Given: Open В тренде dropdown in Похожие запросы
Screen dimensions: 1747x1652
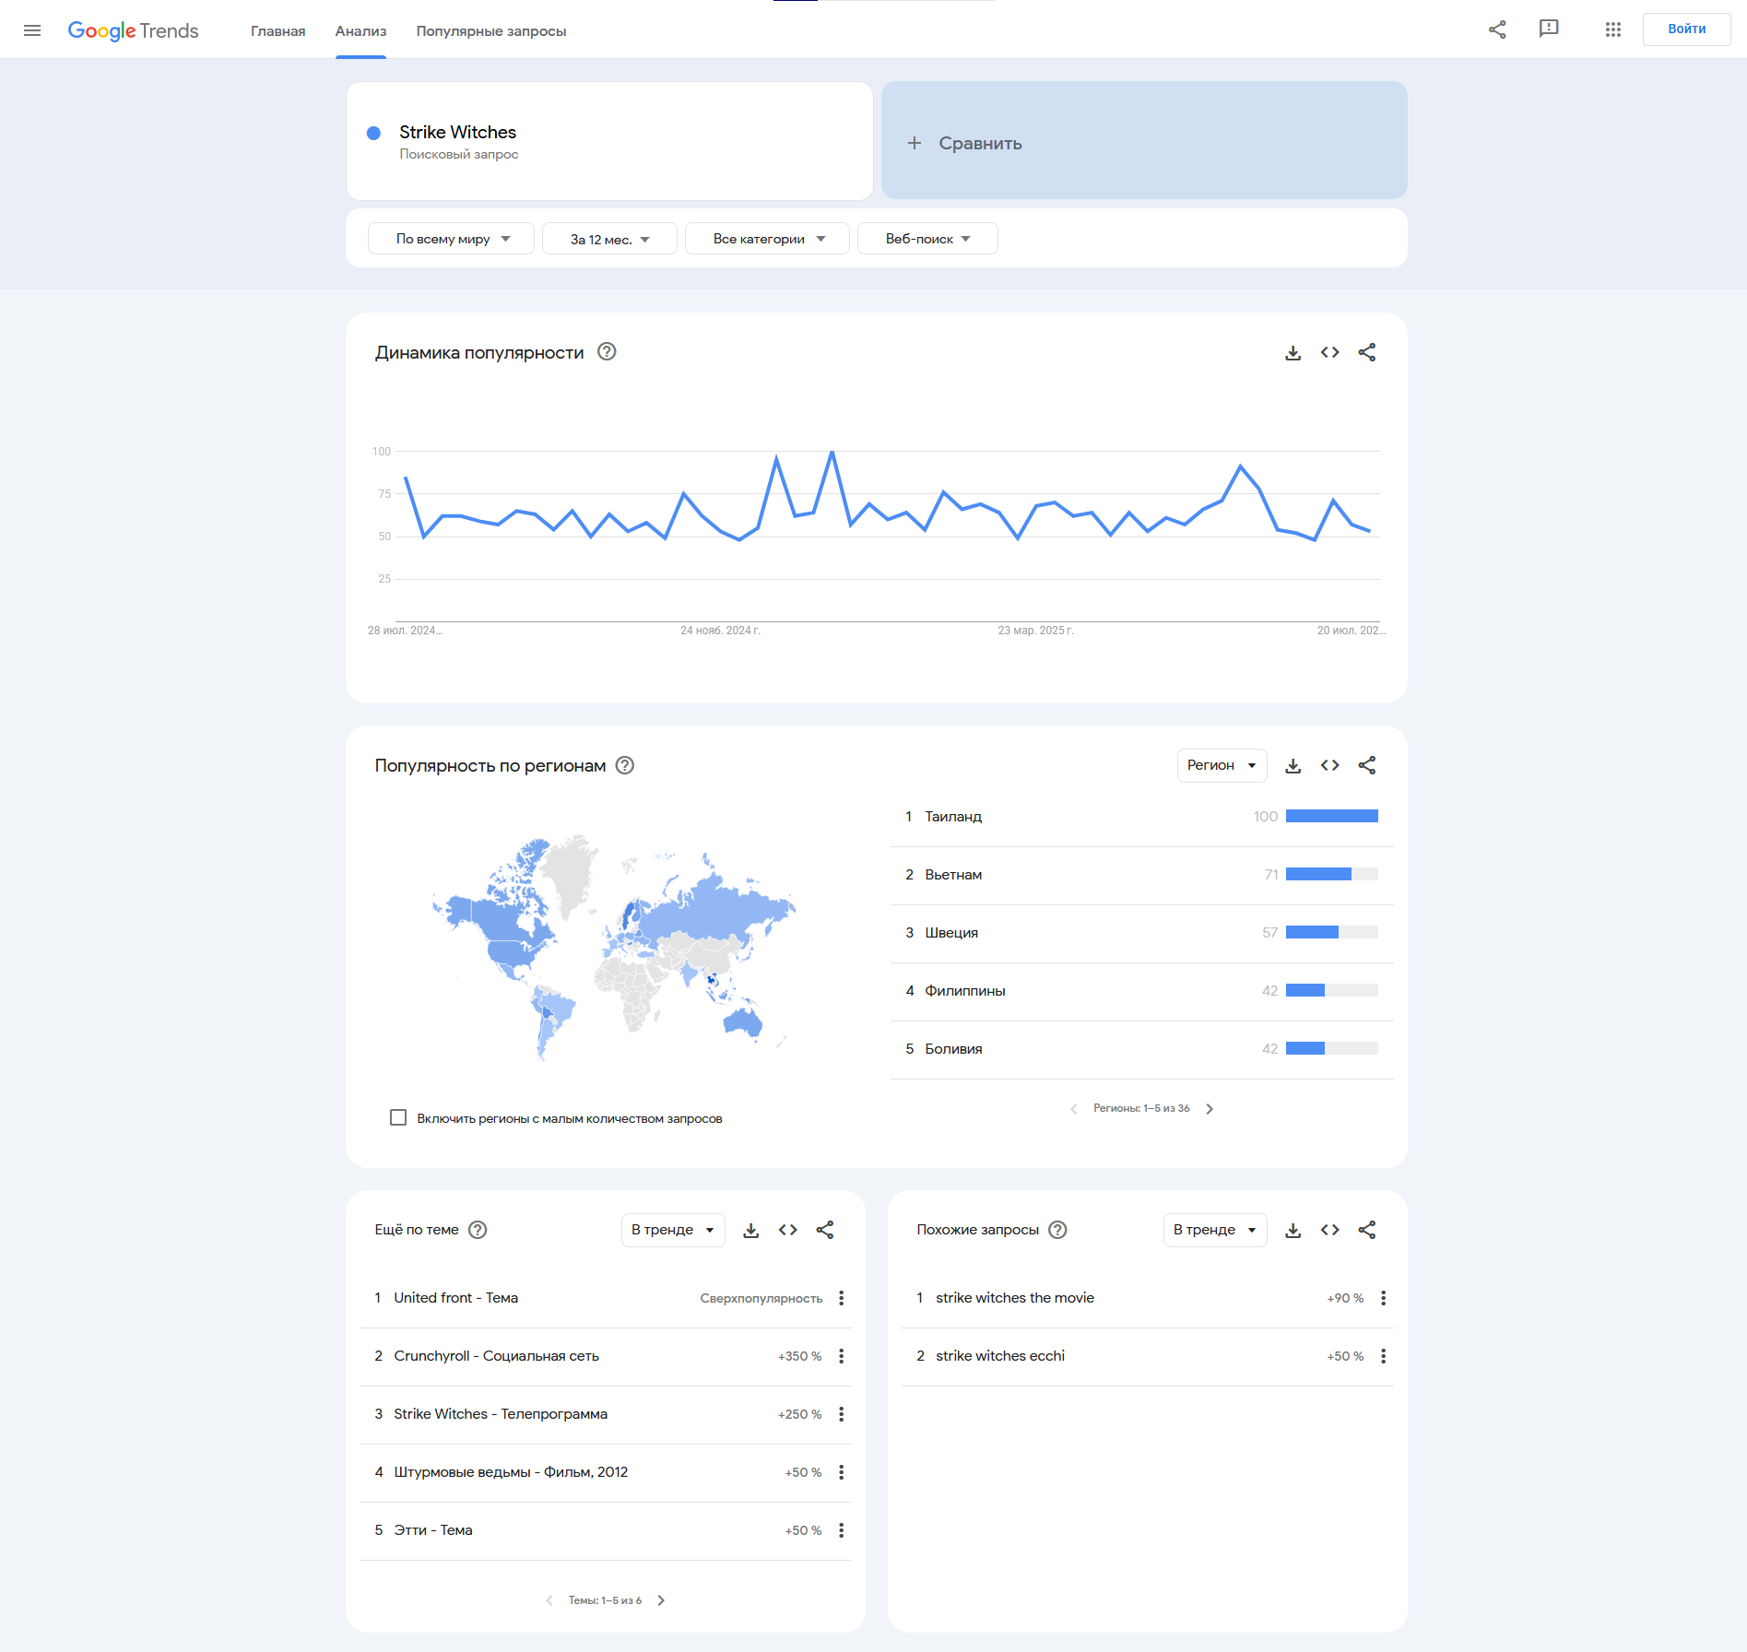Looking at the screenshot, I should (x=1215, y=1230).
